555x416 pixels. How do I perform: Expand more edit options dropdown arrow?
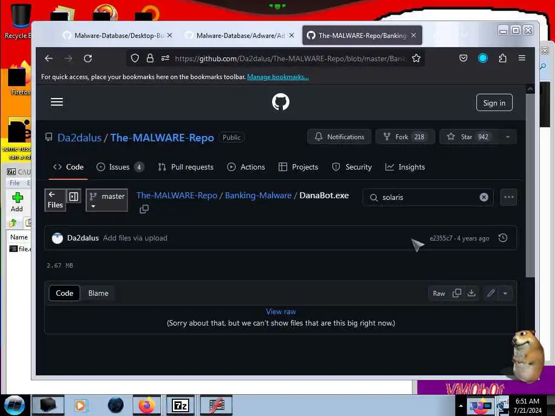505,293
